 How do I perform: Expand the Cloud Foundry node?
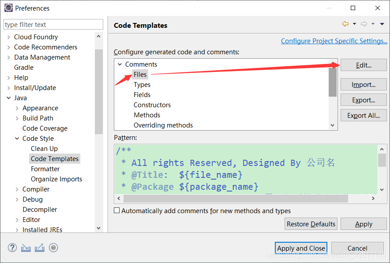(x=9, y=37)
